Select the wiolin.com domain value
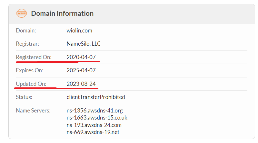The width and height of the screenshot is (258, 143). point(79,31)
